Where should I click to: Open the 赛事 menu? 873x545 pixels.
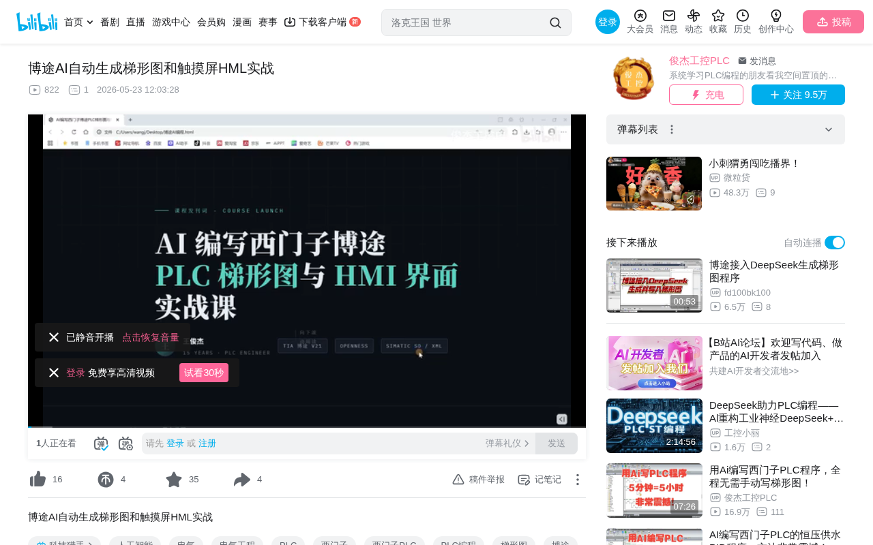pos(268,22)
